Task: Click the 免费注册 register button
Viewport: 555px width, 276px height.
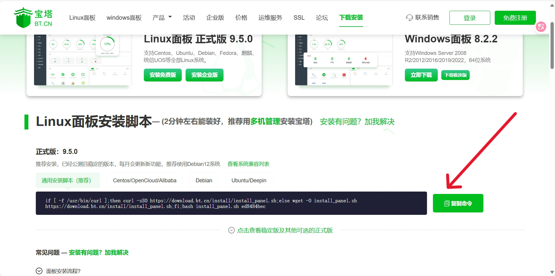Action: pyautogui.click(x=515, y=18)
